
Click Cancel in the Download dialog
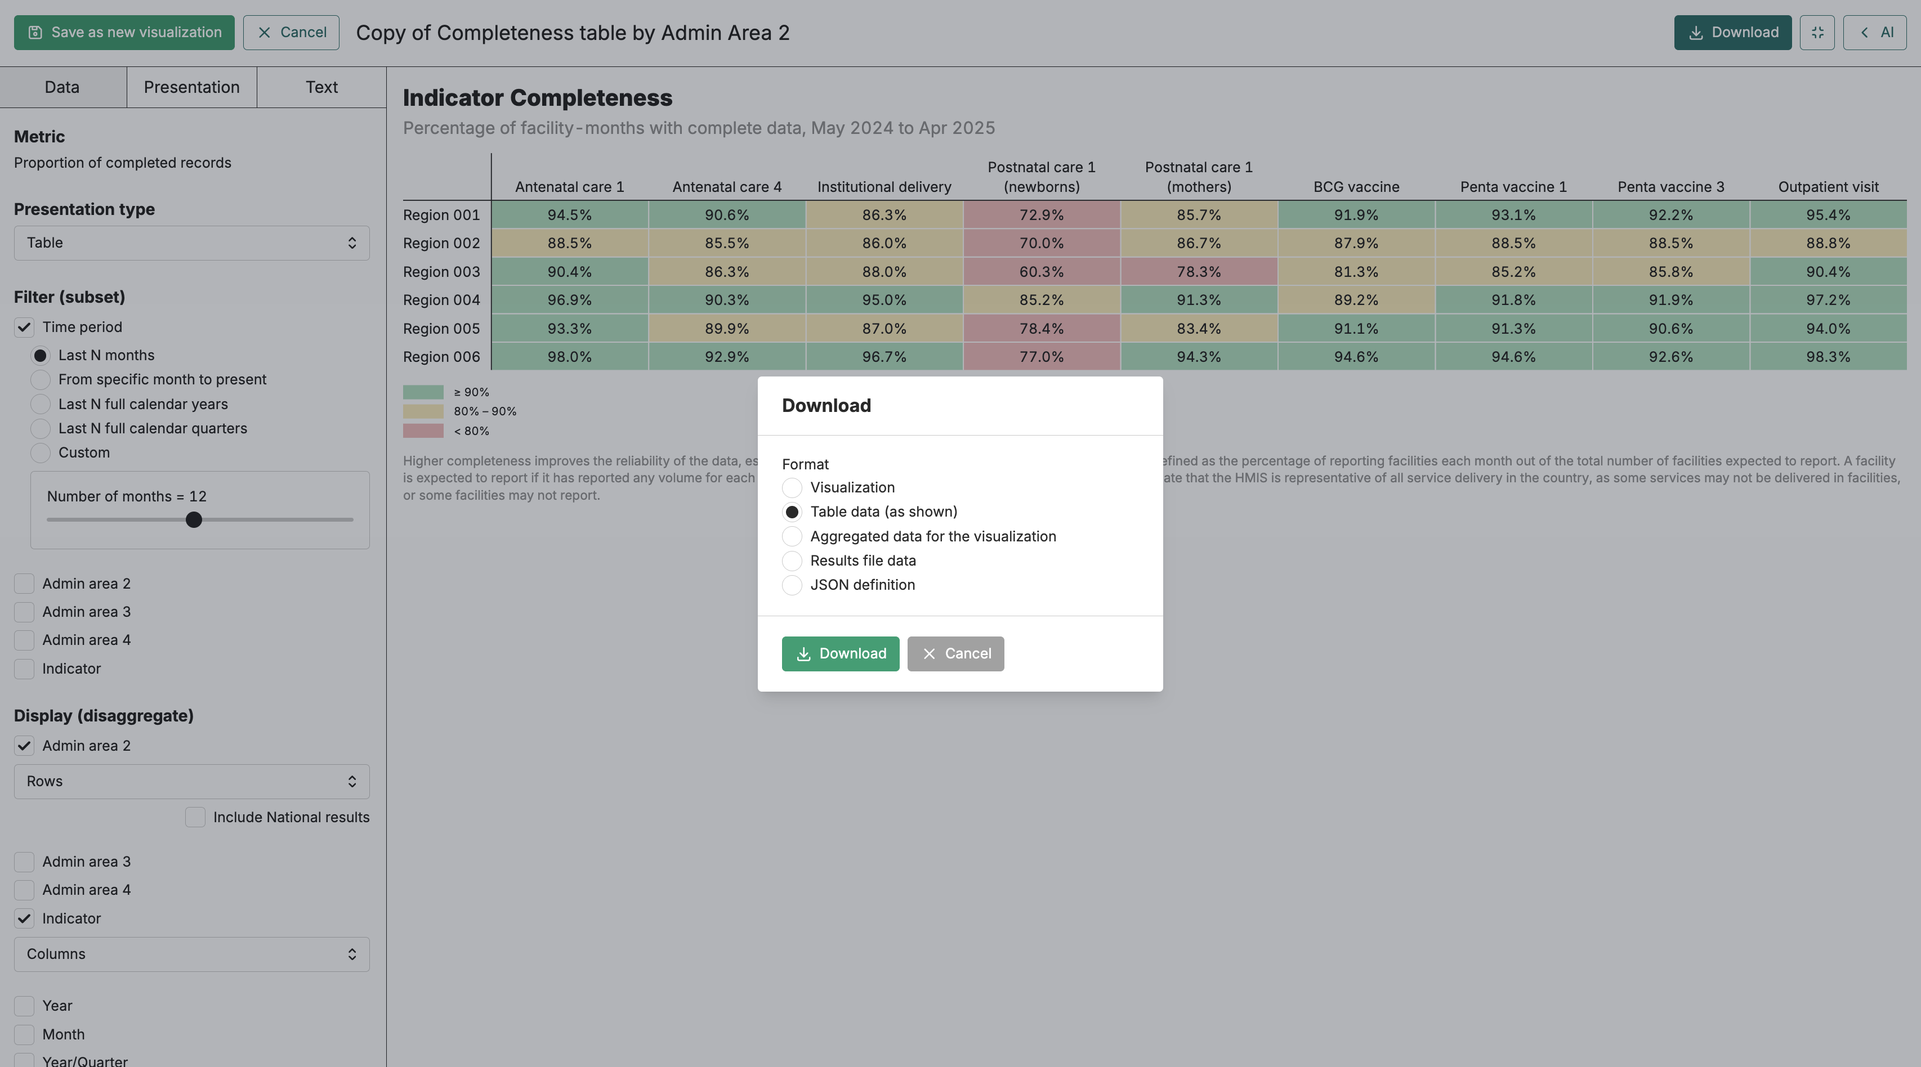[x=955, y=654]
